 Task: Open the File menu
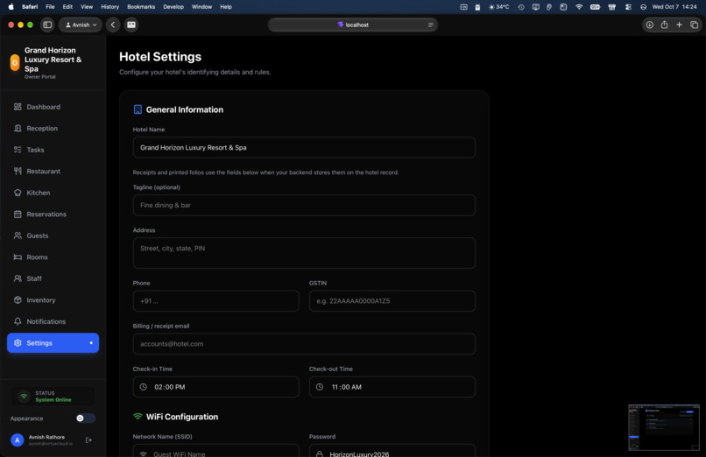(x=50, y=7)
